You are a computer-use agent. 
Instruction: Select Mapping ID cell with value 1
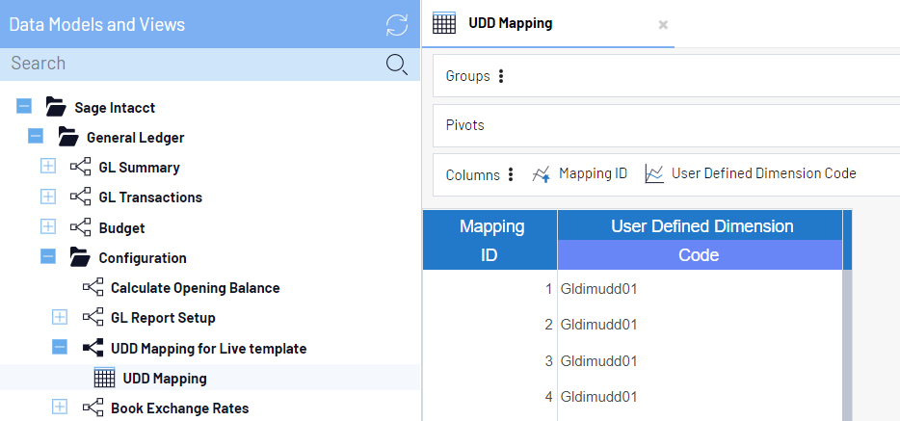click(x=490, y=288)
